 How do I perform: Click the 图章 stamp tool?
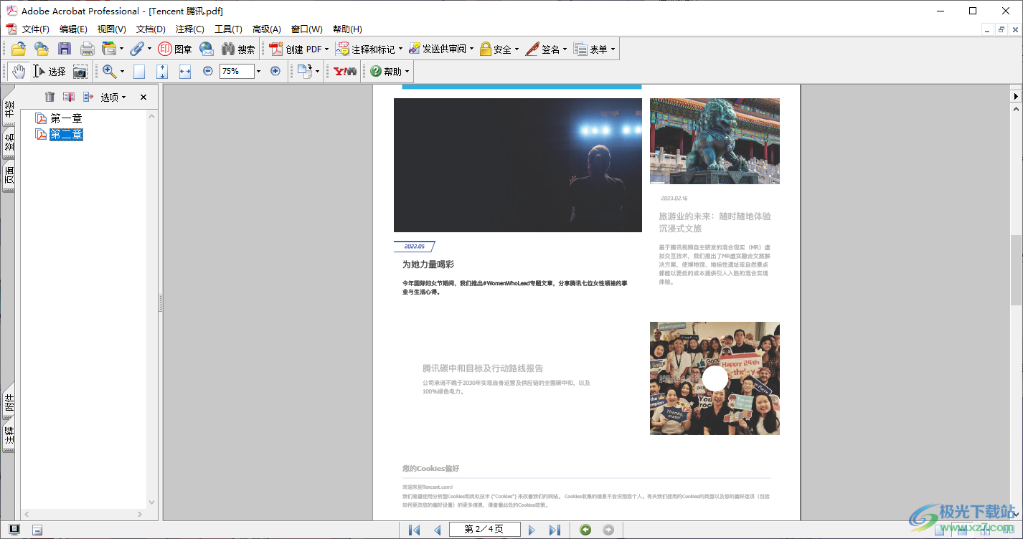(x=175, y=49)
